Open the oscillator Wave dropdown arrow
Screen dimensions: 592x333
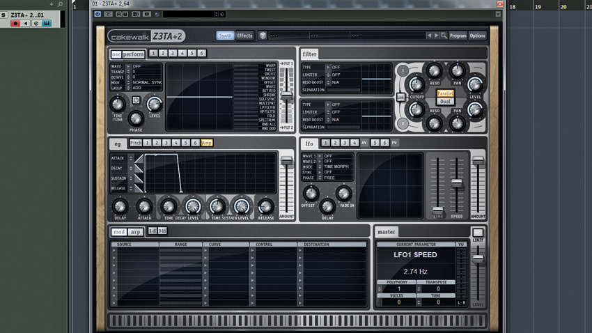point(129,66)
